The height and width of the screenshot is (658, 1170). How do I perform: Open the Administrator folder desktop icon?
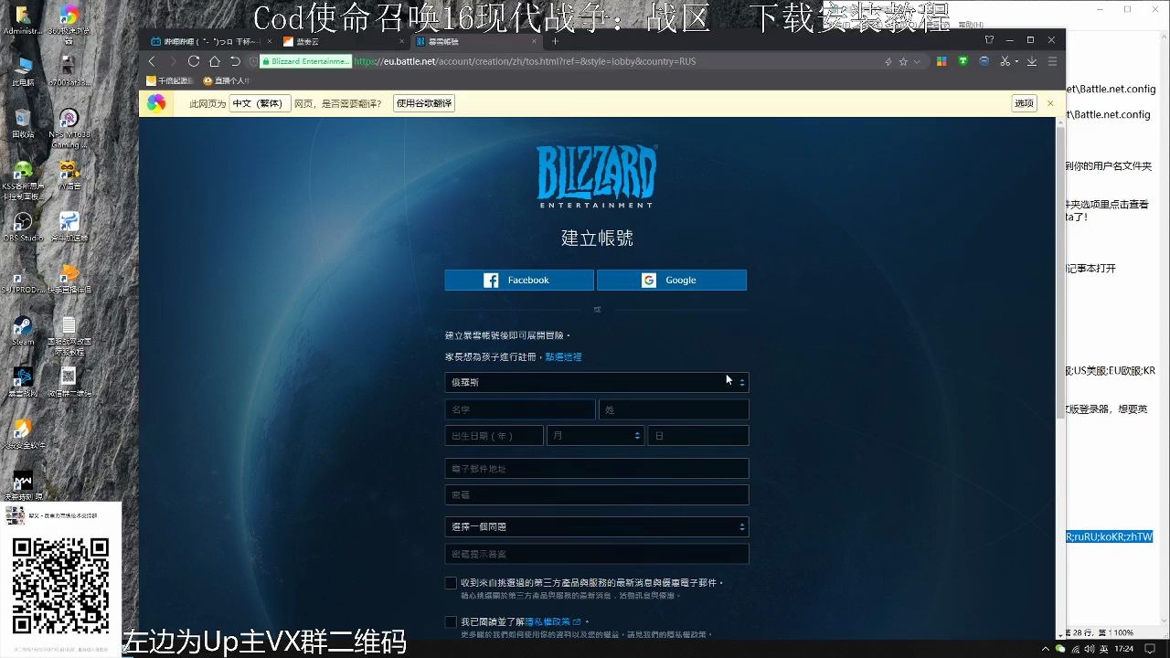pos(23,19)
